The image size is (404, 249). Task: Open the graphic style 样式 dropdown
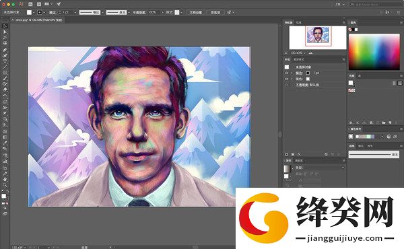coord(181,12)
